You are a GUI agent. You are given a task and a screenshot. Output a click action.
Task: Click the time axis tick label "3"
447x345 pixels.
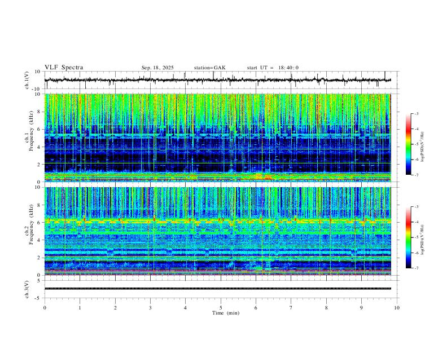pos(150,308)
